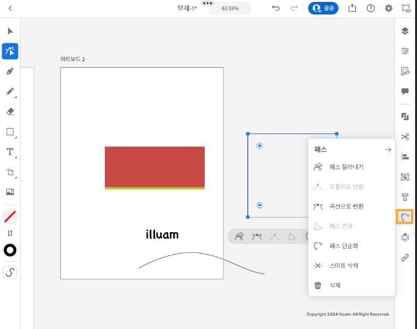
Task: Choose 곡선으로 변환 menu item
Action: [x=351, y=206]
